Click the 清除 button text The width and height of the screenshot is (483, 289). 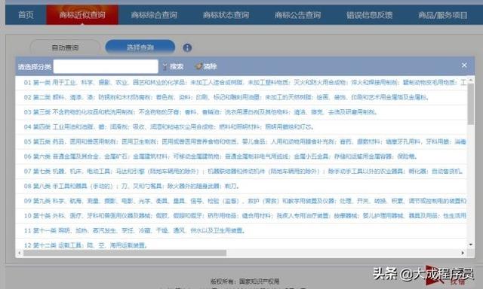(210, 66)
